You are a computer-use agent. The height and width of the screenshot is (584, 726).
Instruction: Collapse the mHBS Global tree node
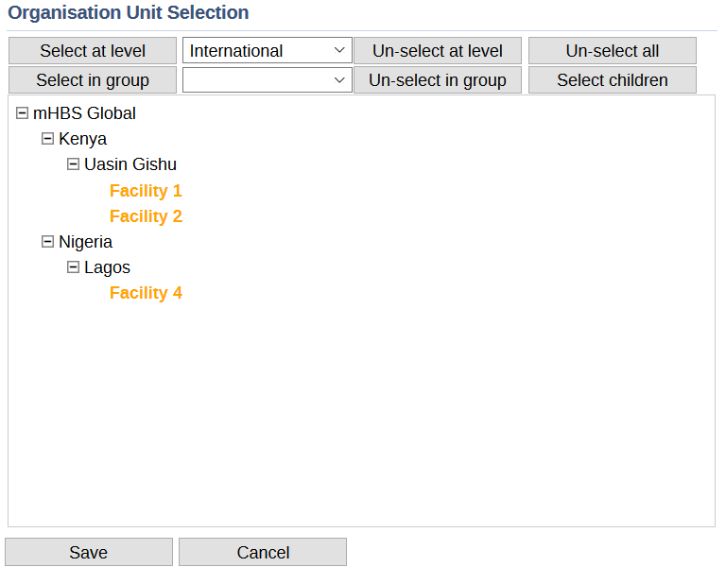[23, 113]
